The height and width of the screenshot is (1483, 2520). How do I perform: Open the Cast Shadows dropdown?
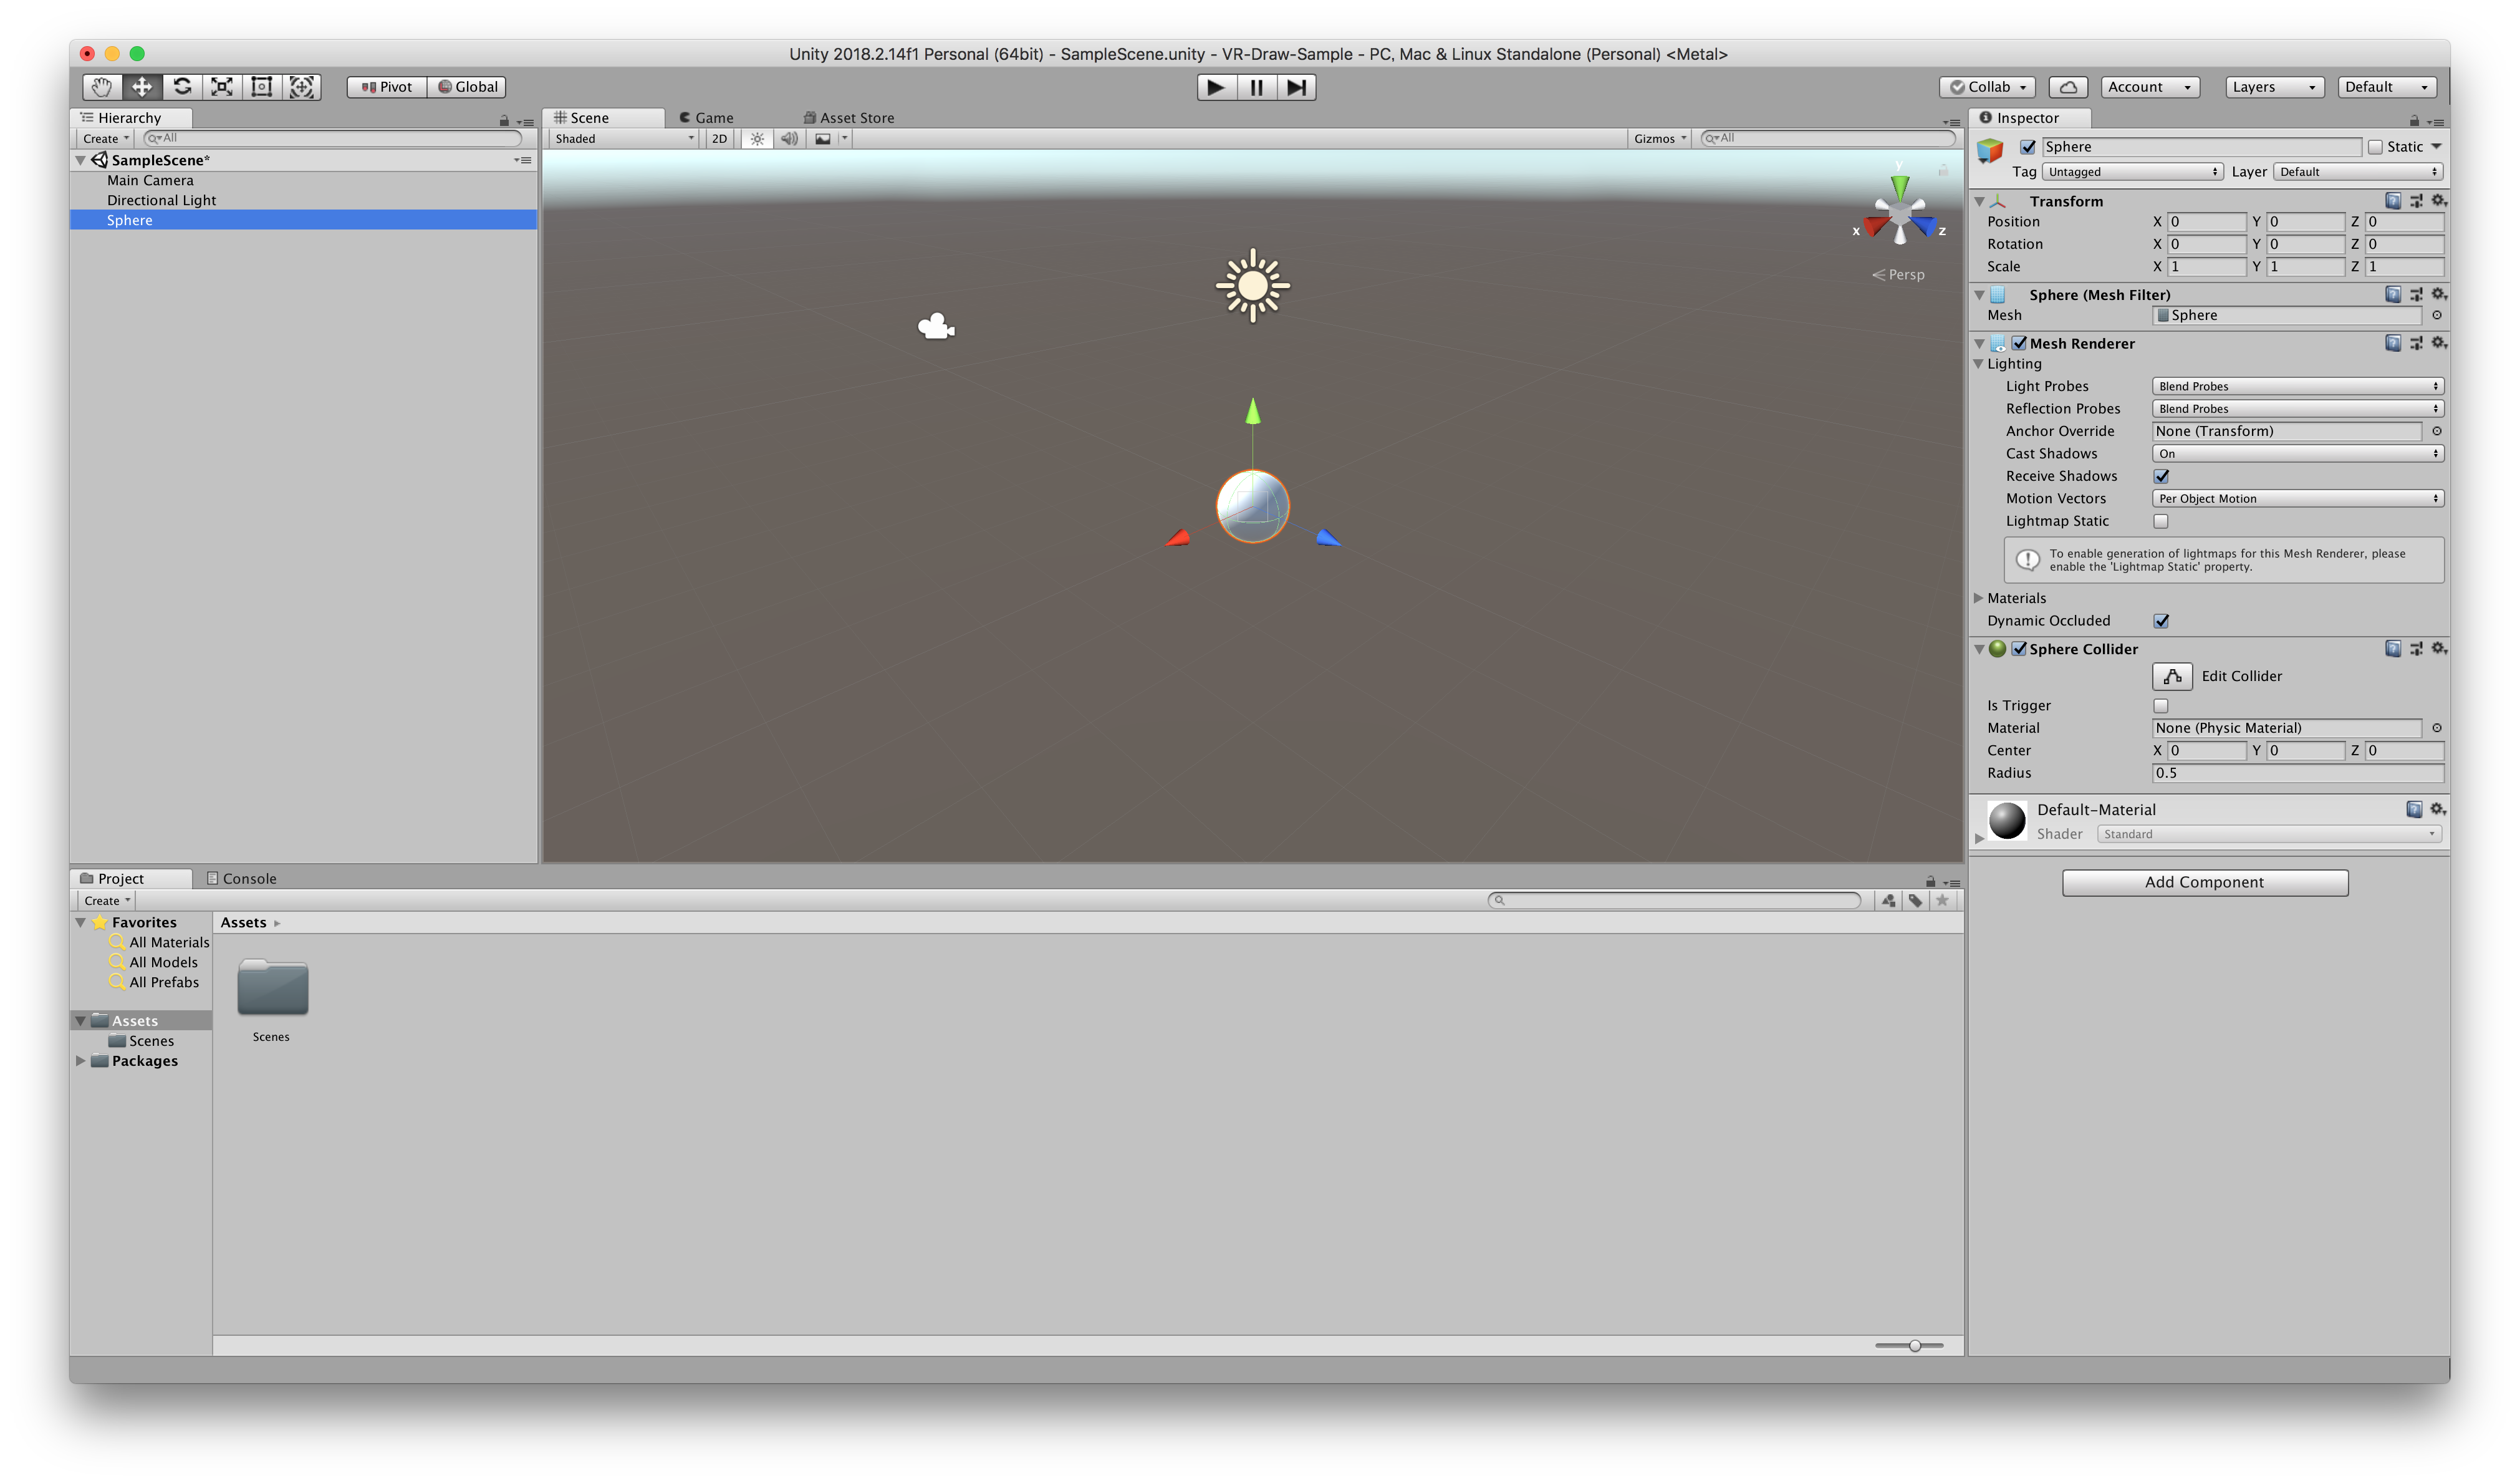pyautogui.click(x=2296, y=453)
